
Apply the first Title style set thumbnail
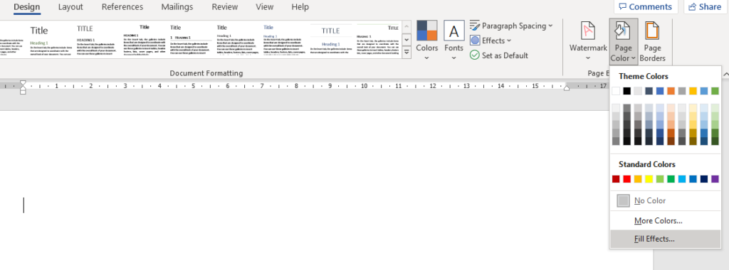(51, 39)
